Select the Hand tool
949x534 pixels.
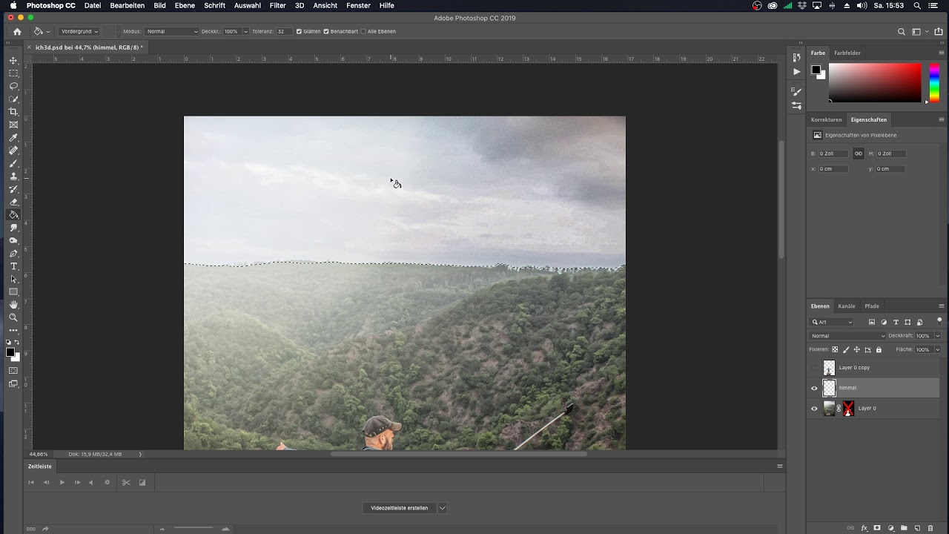point(13,305)
